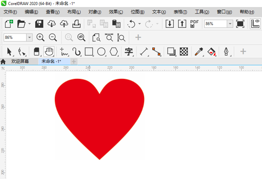The height and width of the screenshot is (179, 262).
Task: Click the Zoom to Page Height icon
Action: pyautogui.click(x=121, y=37)
